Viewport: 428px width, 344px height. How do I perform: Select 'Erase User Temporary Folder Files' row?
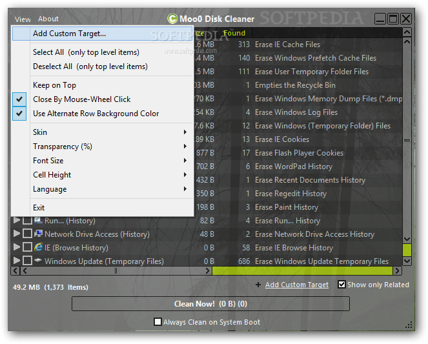(311, 72)
